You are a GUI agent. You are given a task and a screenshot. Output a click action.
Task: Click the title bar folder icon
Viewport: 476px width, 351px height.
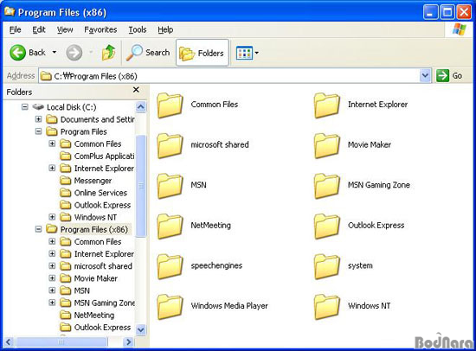coord(10,11)
